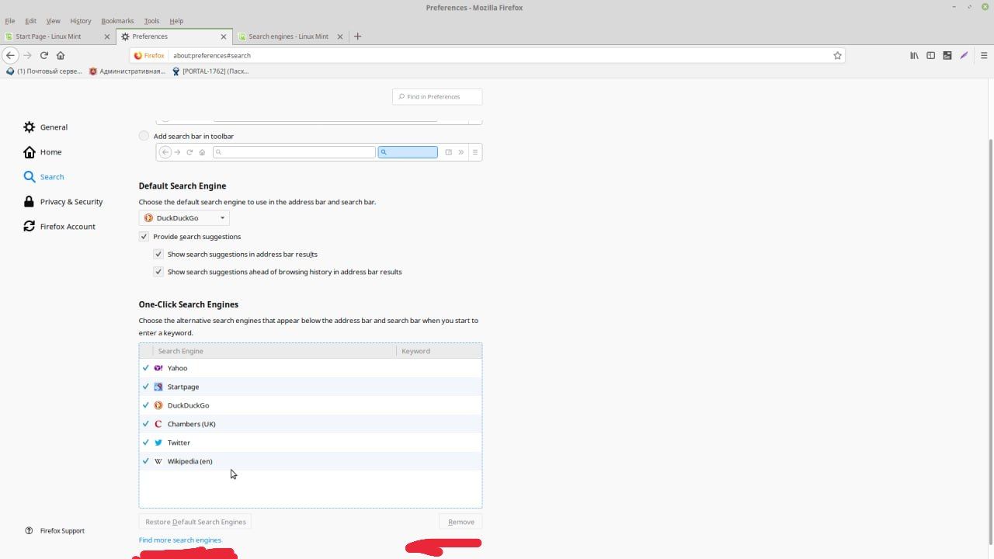The height and width of the screenshot is (559, 994).
Task: Open the [PORTAL-1762] bookmark
Action: [210, 71]
